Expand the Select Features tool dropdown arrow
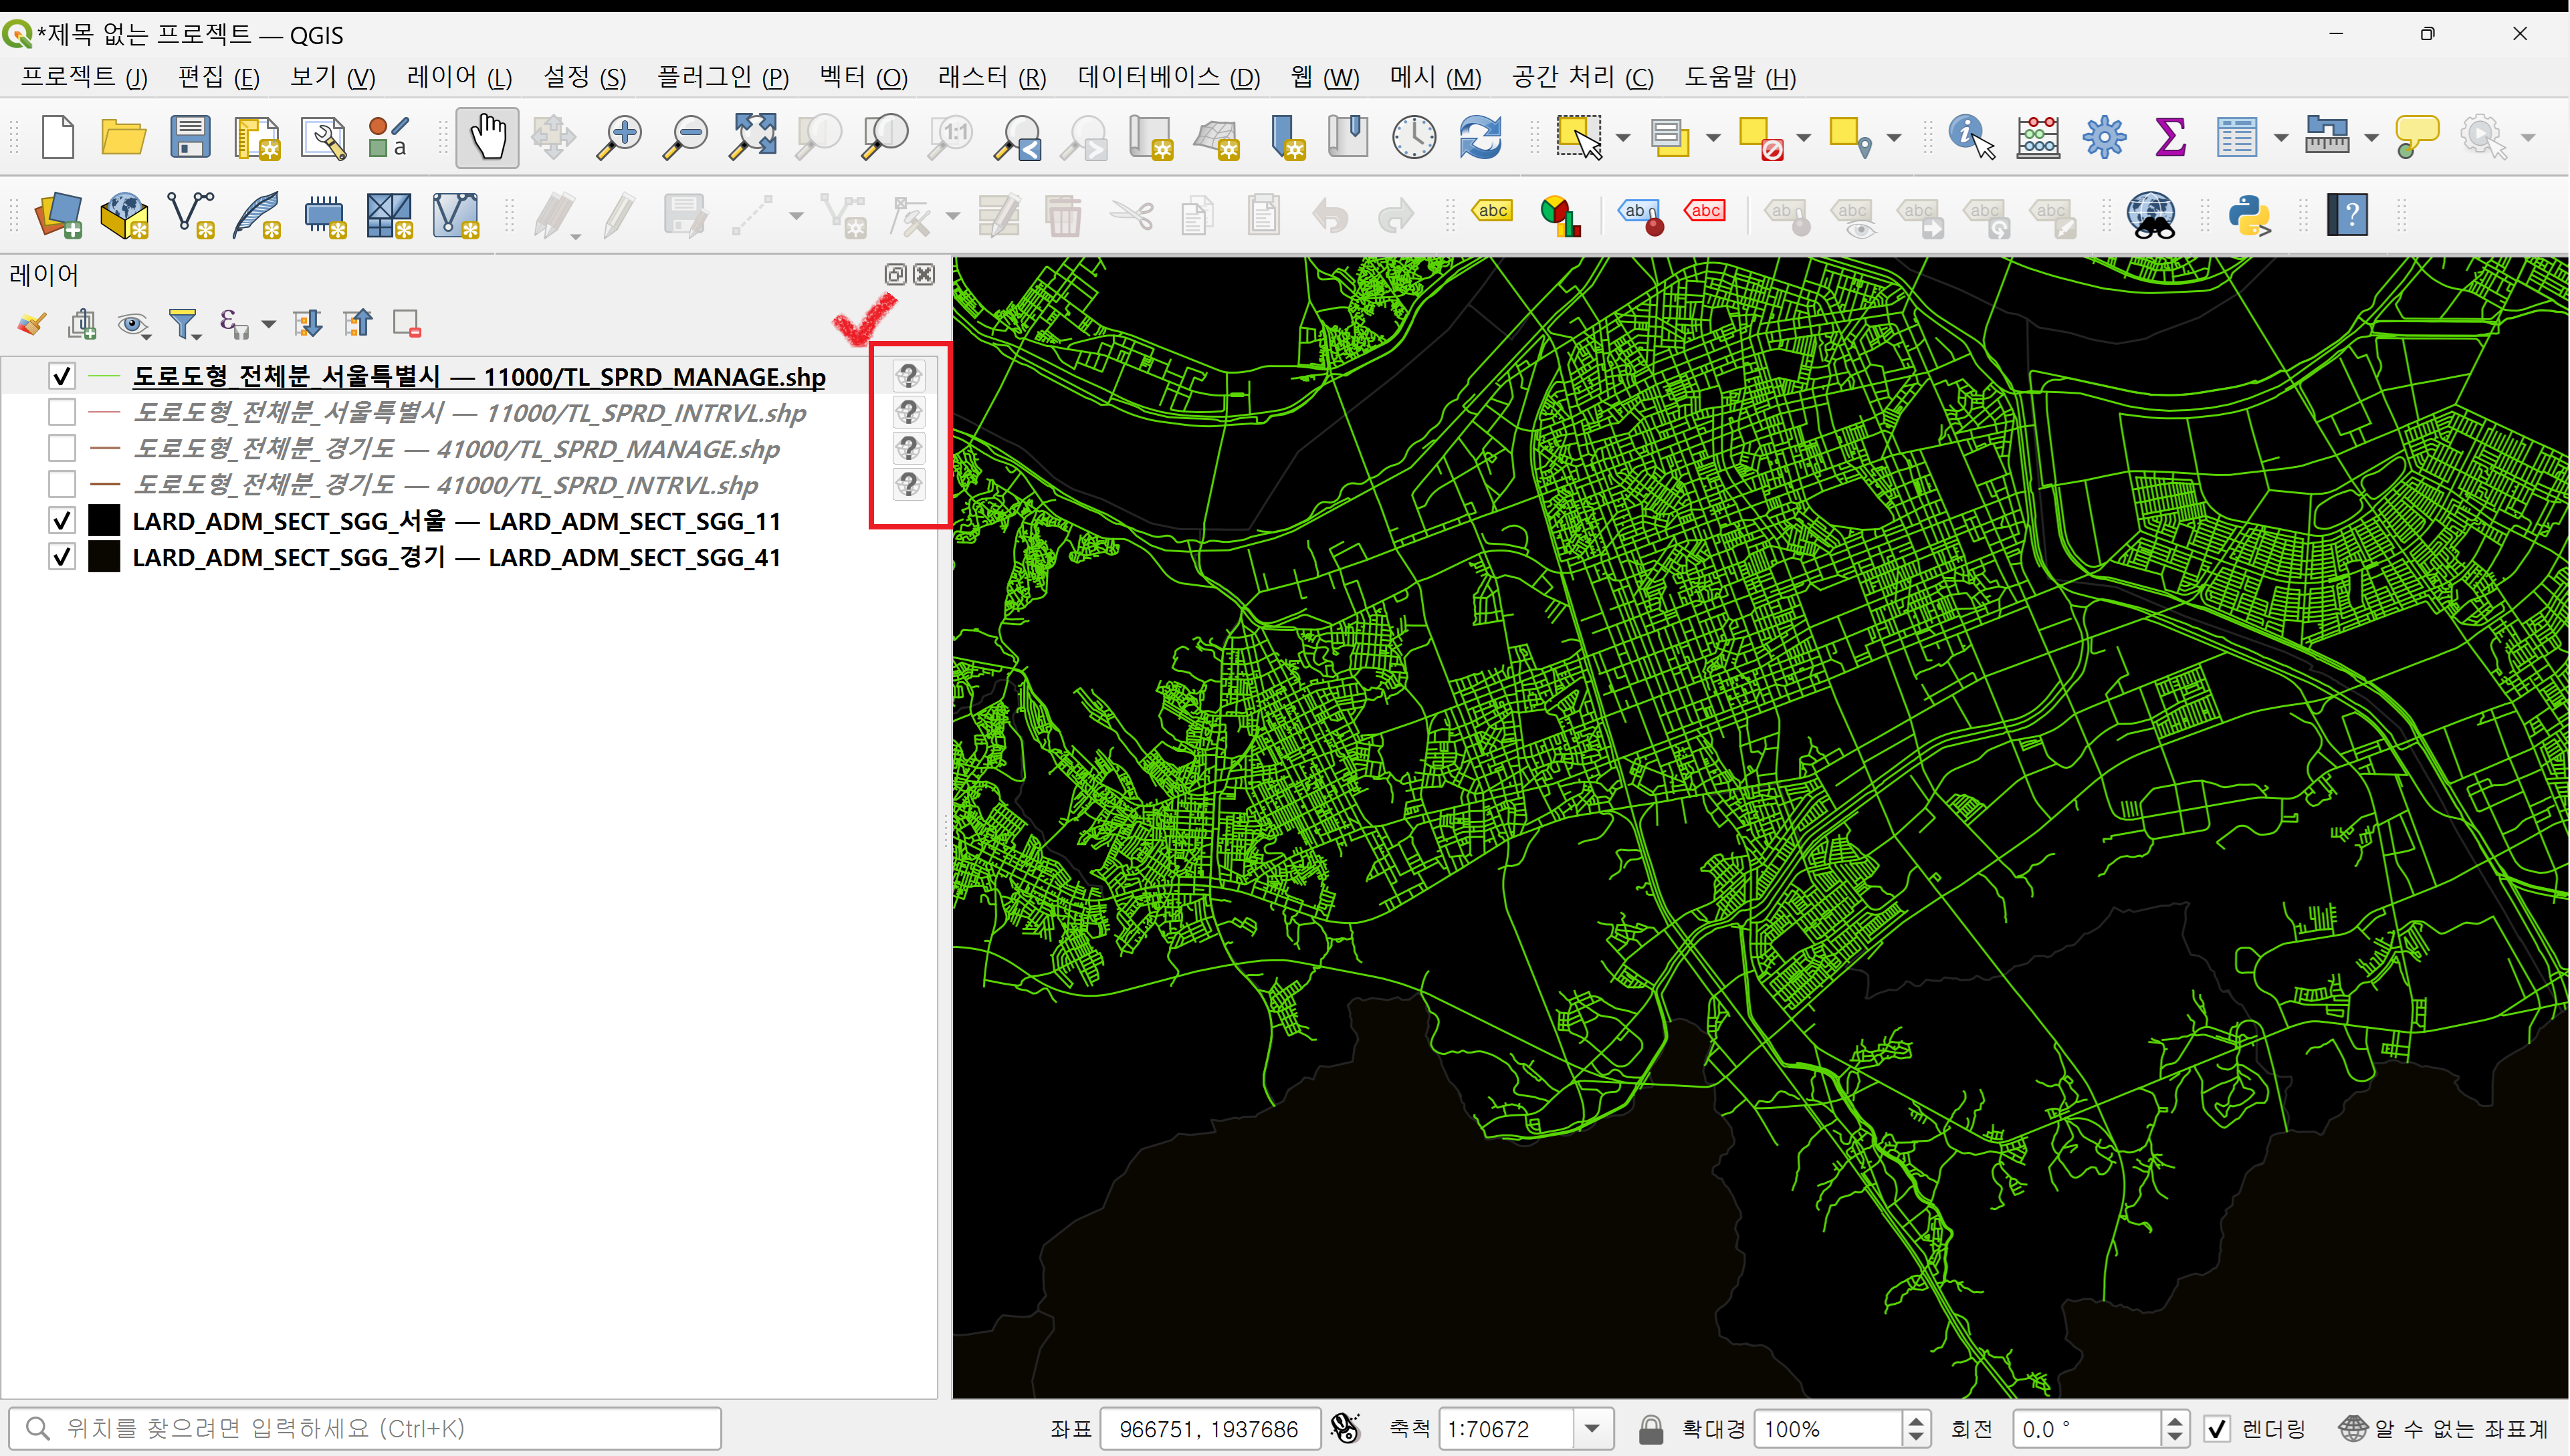The width and height of the screenshot is (2570, 1456). pos(1622,138)
